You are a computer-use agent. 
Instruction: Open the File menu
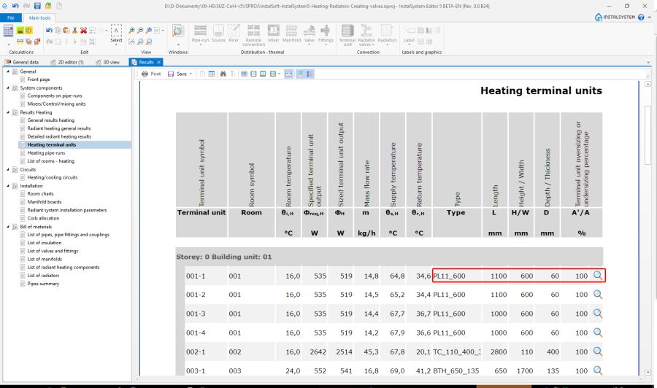[x=11, y=17]
